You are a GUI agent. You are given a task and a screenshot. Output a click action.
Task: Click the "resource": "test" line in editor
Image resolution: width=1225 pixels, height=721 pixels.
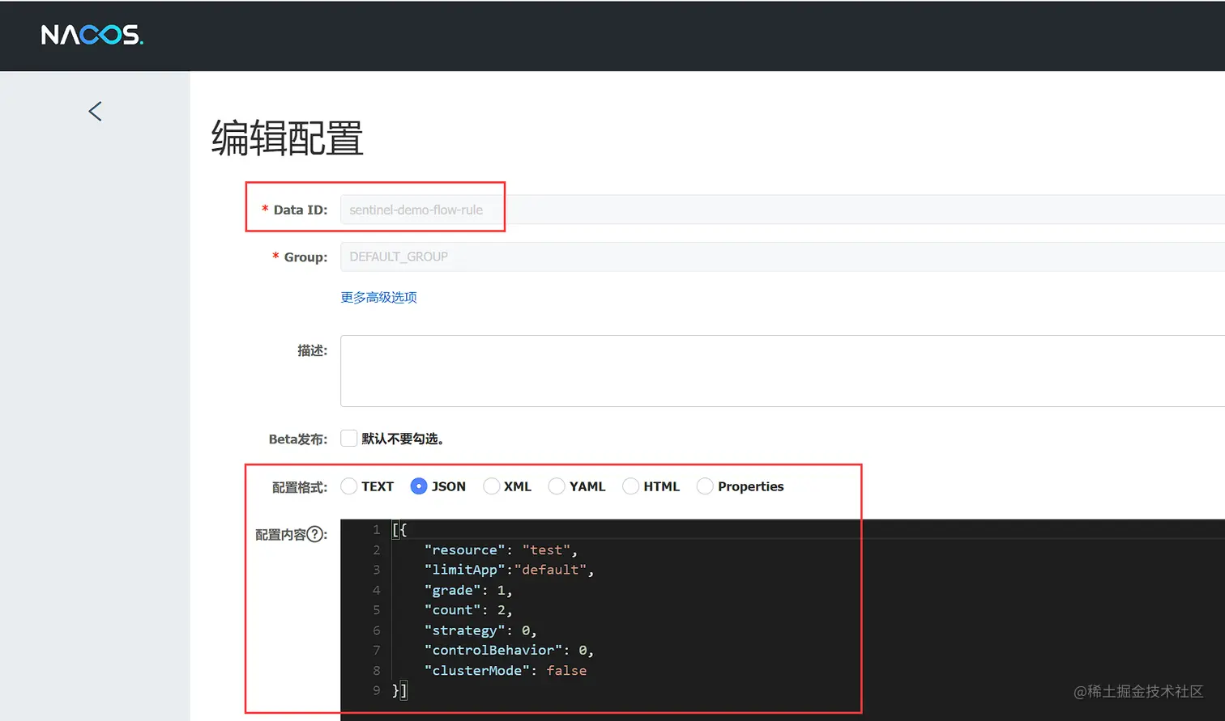click(501, 550)
